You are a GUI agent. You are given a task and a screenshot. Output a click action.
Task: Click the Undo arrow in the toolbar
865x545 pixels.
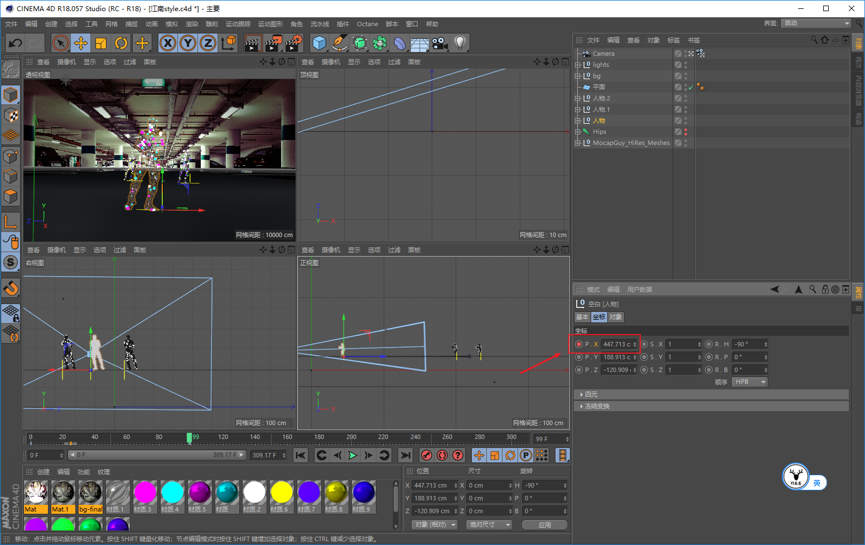(15, 43)
